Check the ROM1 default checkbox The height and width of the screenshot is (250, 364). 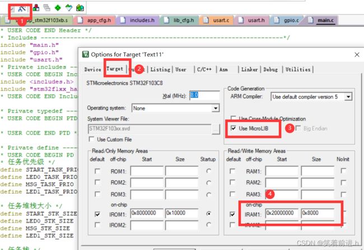click(97, 171)
